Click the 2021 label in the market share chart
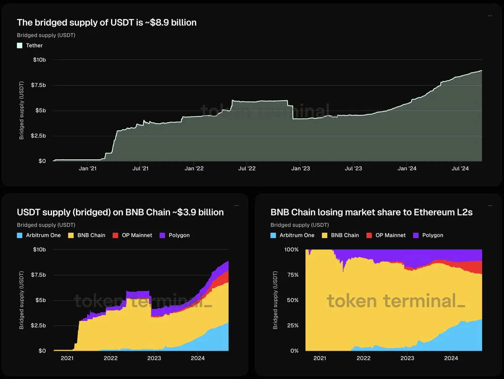504x379 pixels. (x=320, y=358)
